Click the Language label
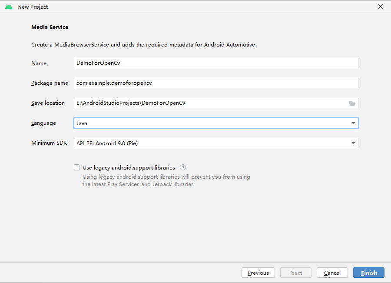 [43, 123]
